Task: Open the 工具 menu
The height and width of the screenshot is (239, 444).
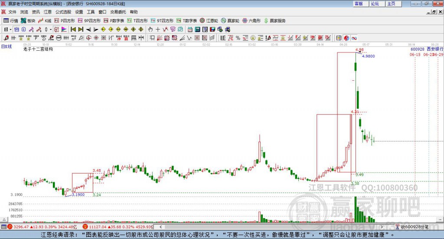Action: (91, 12)
